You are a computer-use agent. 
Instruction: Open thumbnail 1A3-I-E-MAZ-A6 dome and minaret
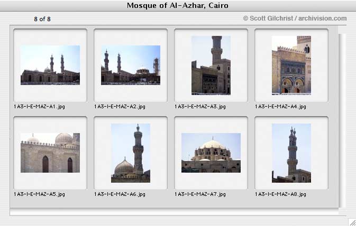click(131, 153)
